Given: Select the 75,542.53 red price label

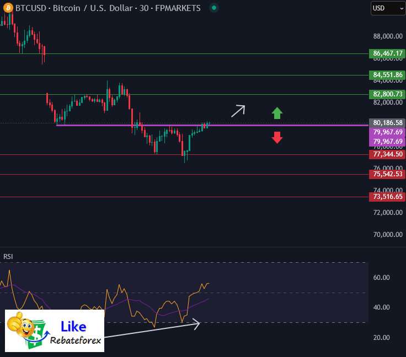Looking at the screenshot, I should click(x=387, y=174).
